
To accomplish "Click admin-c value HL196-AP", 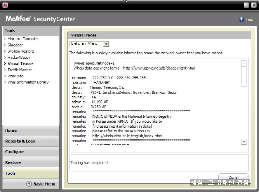I will (100, 102).
